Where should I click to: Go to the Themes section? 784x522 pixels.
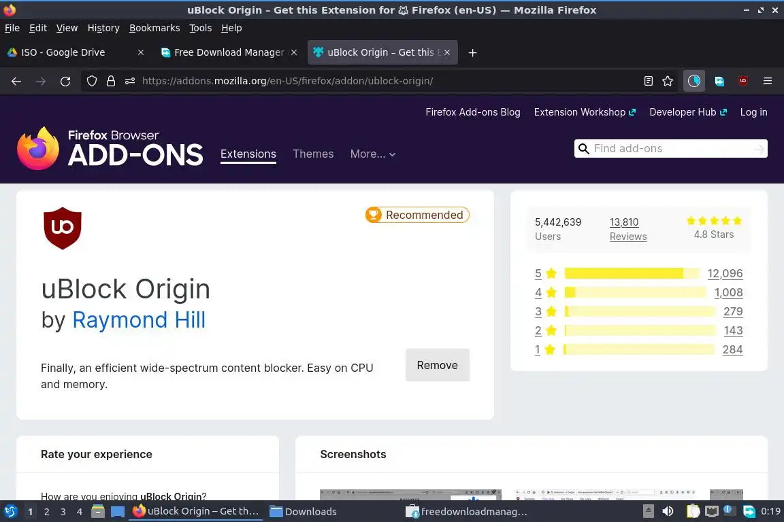tap(313, 154)
